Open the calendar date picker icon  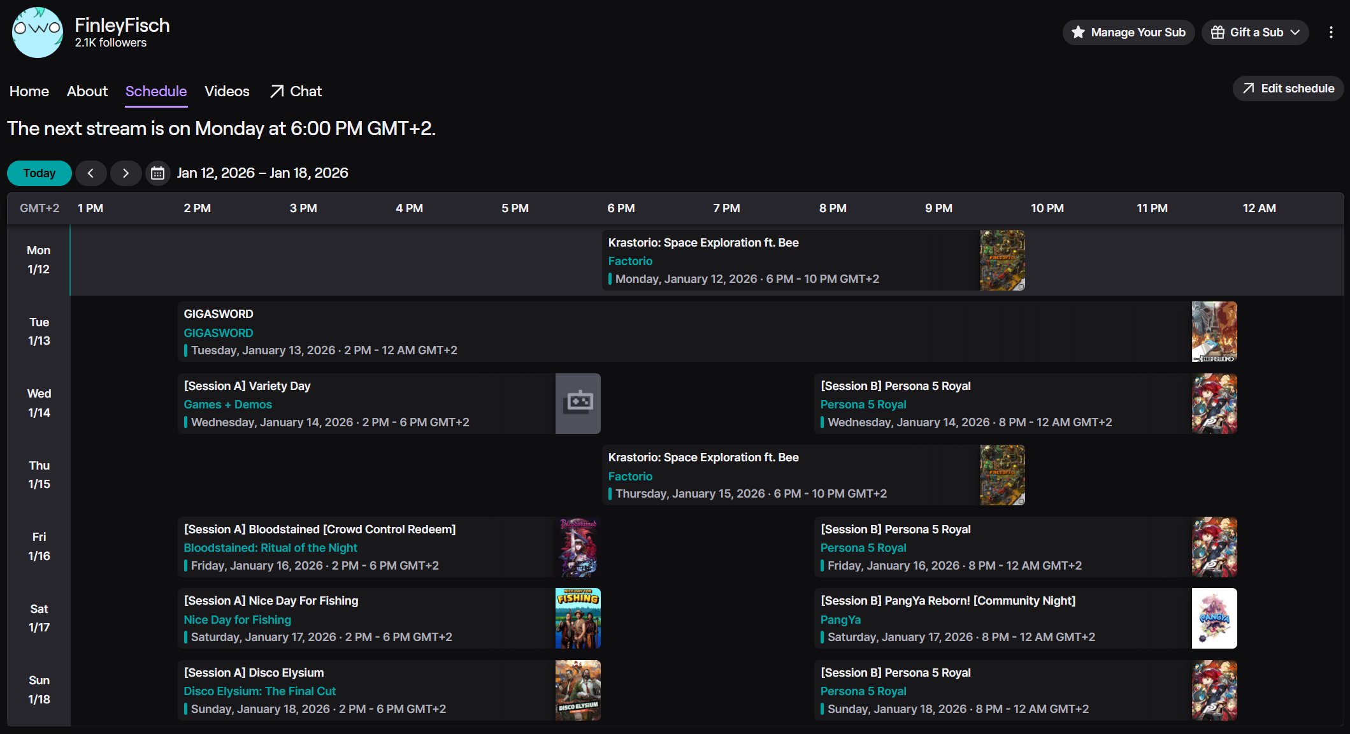(157, 173)
